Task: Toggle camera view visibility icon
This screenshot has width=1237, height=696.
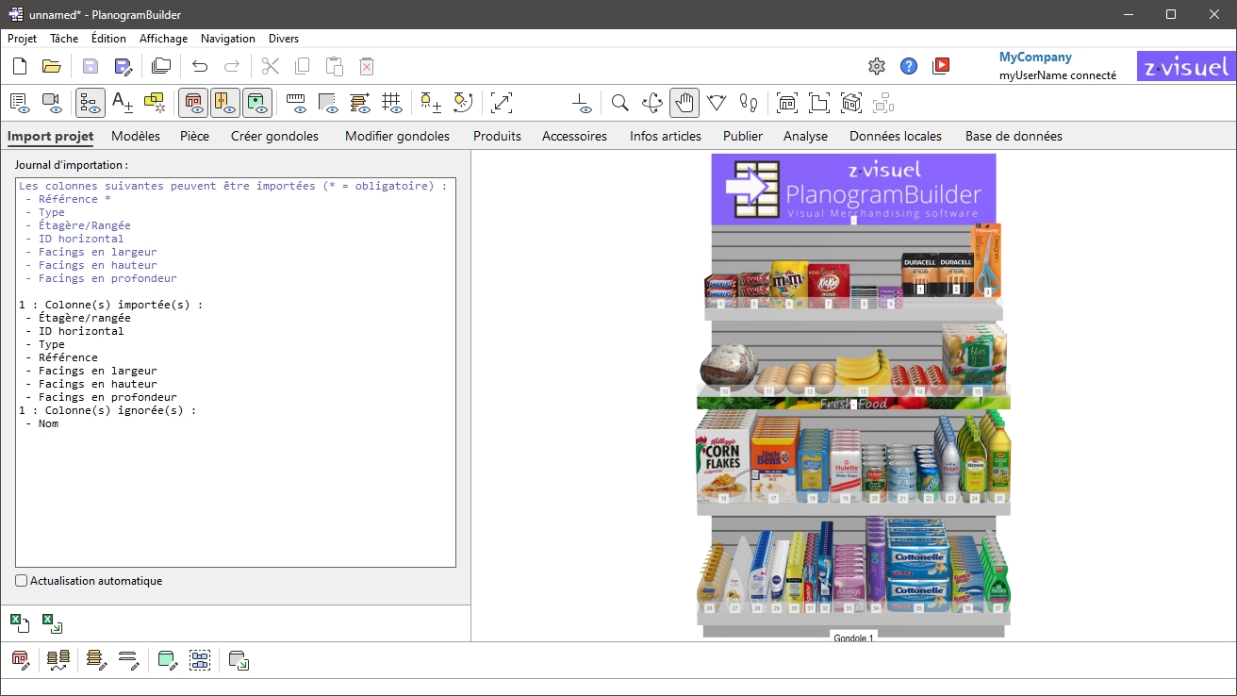Action: coord(52,103)
